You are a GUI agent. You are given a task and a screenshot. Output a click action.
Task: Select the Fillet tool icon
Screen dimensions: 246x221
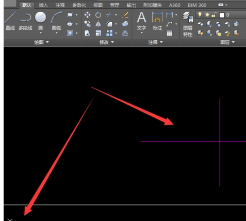(x=109, y=24)
